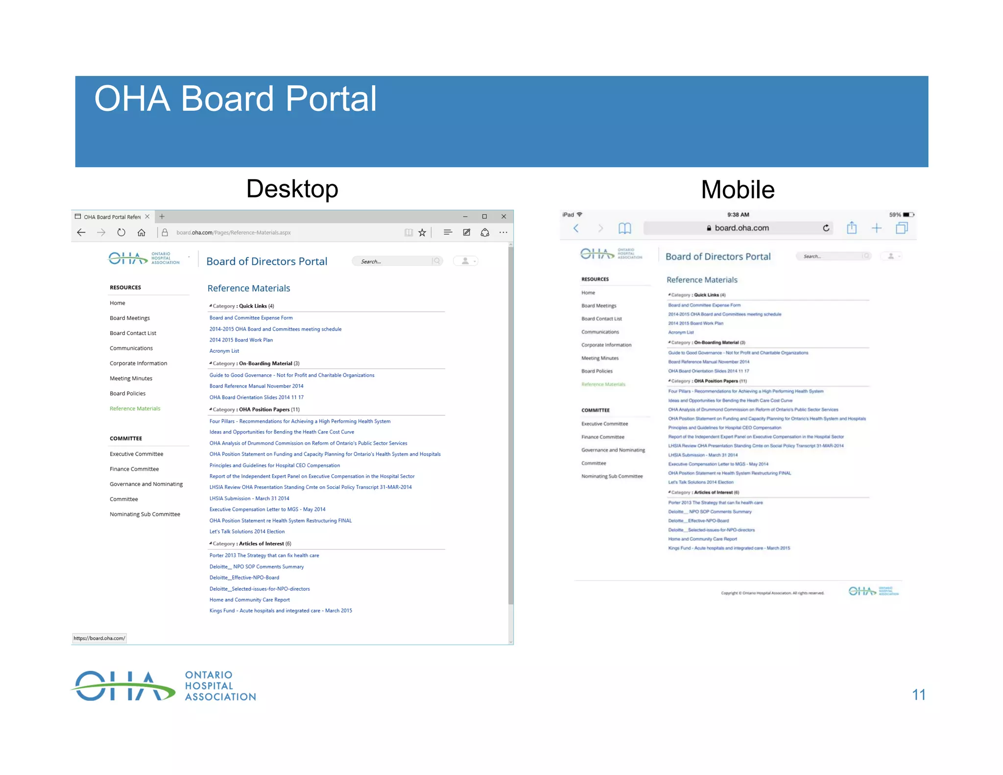Click the web note pen icon
This screenshot has height=775, width=1003.
click(x=467, y=232)
